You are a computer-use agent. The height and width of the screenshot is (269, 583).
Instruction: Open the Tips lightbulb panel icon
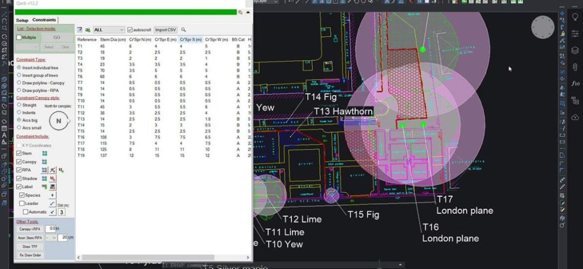tap(575, 16)
